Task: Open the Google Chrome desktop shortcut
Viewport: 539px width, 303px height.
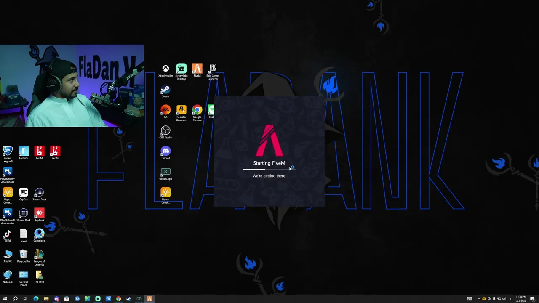Action: point(197,113)
